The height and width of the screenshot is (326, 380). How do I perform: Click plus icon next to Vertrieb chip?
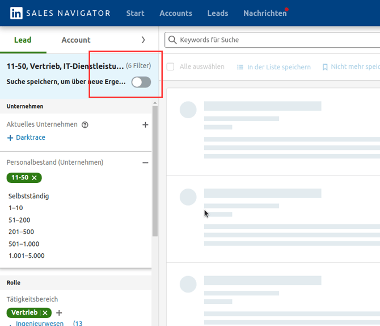(59, 313)
